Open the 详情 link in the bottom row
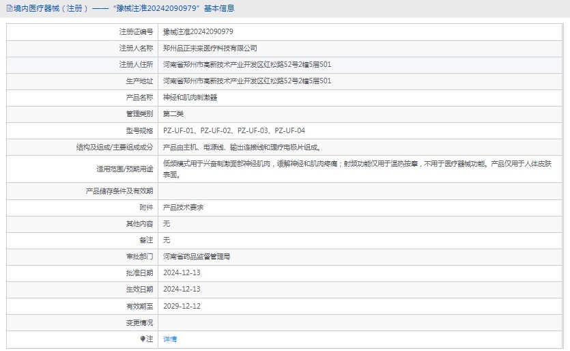Screen dimensions: 570x351 [x=170, y=339]
